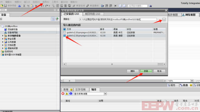Expand the 安全设置 tree node
The width and height of the screenshot is (200, 112).
(x=3, y=39)
